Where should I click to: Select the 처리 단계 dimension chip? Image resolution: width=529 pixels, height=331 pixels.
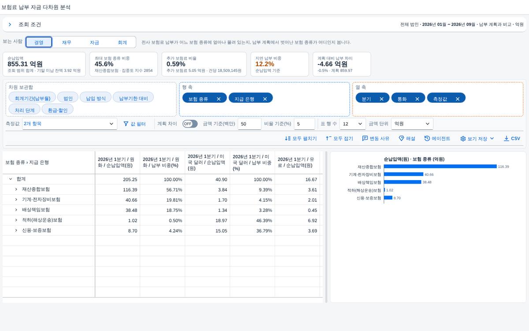(25, 110)
